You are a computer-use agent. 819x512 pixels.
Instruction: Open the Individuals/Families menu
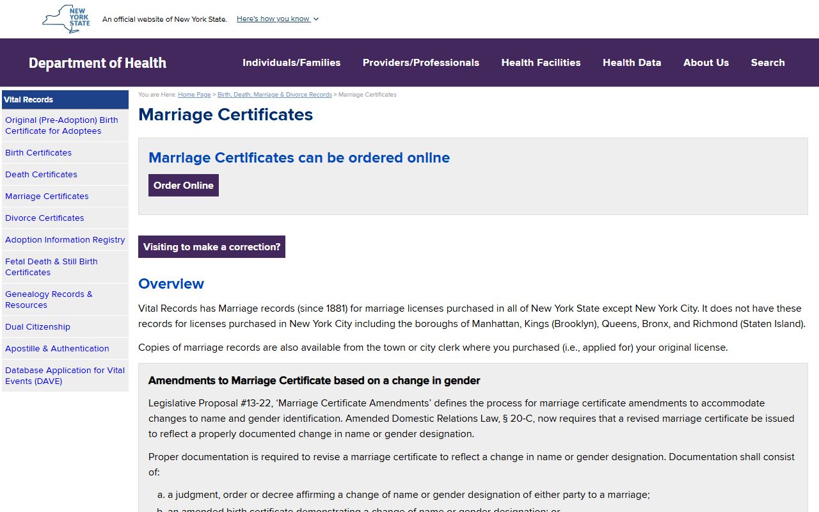pyautogui.click(x=291, y=63)
